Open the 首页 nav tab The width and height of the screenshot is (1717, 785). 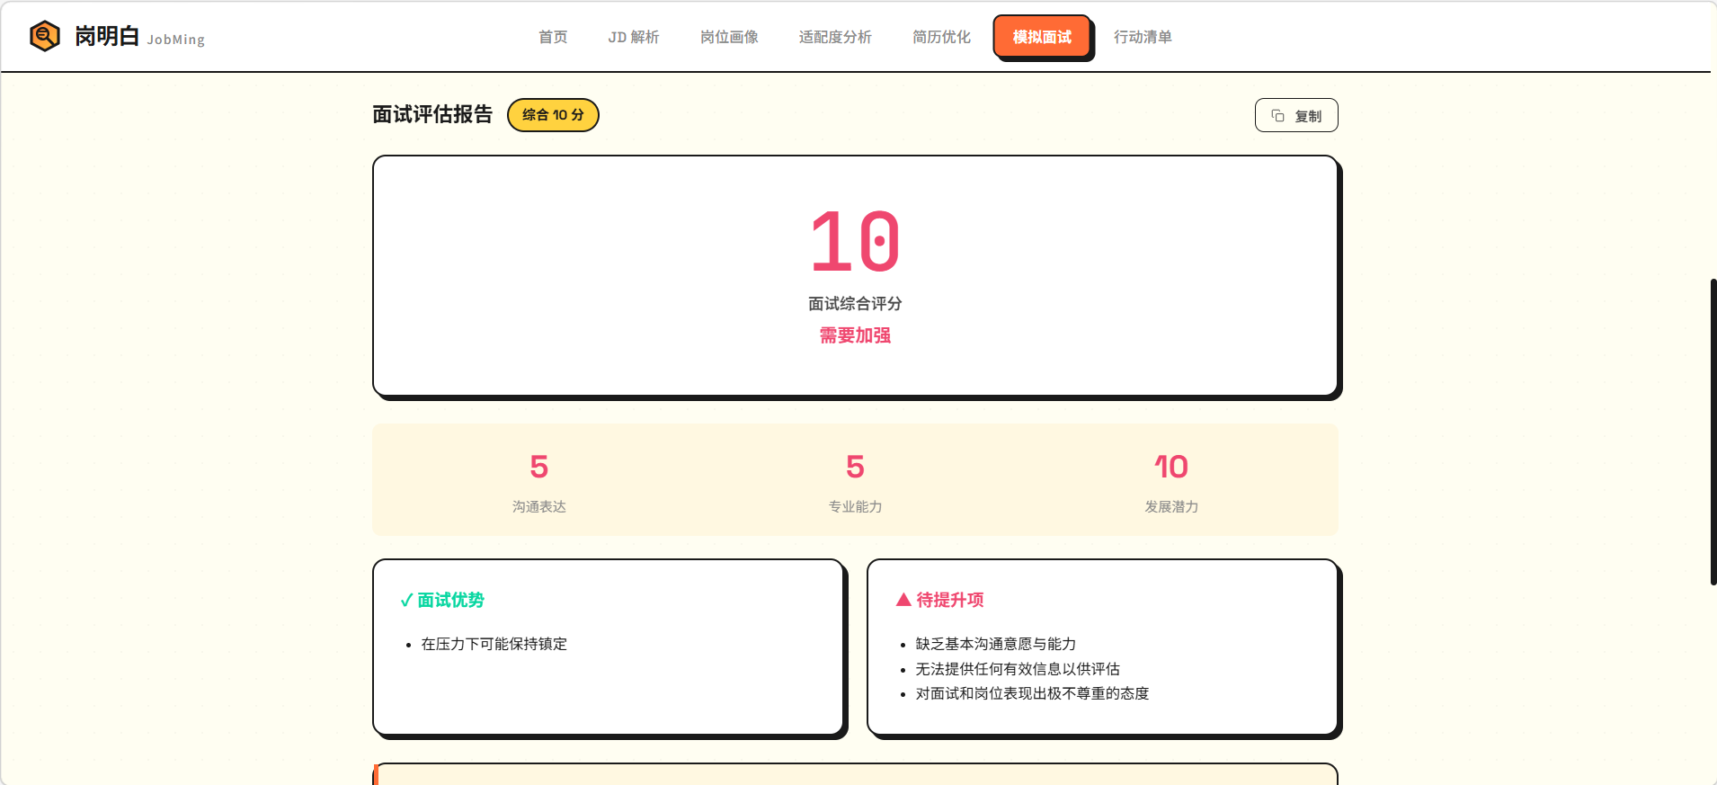point(553,37)
